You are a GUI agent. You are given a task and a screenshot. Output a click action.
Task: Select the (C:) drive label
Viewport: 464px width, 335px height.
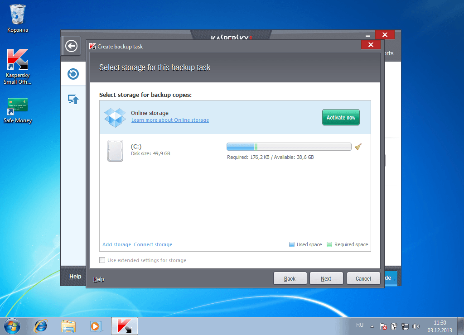(136, 146)
